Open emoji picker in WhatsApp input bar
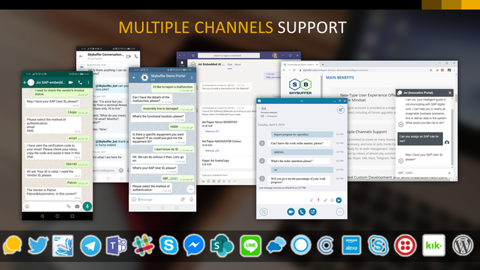The height and width of the screenshot is (270, 480). point(27,206)
